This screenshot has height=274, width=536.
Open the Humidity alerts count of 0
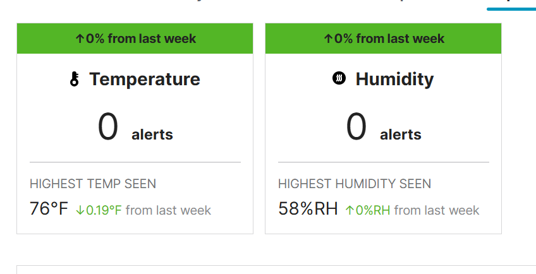click(x=356, y=127)
